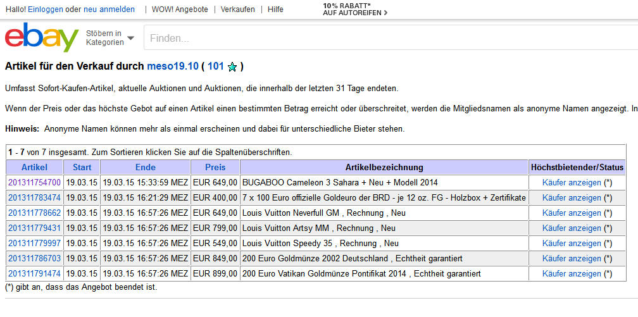Open the Stöbern in Kategorien dropdown
Screen dimensions: 638x317
[x=110, y=38]
